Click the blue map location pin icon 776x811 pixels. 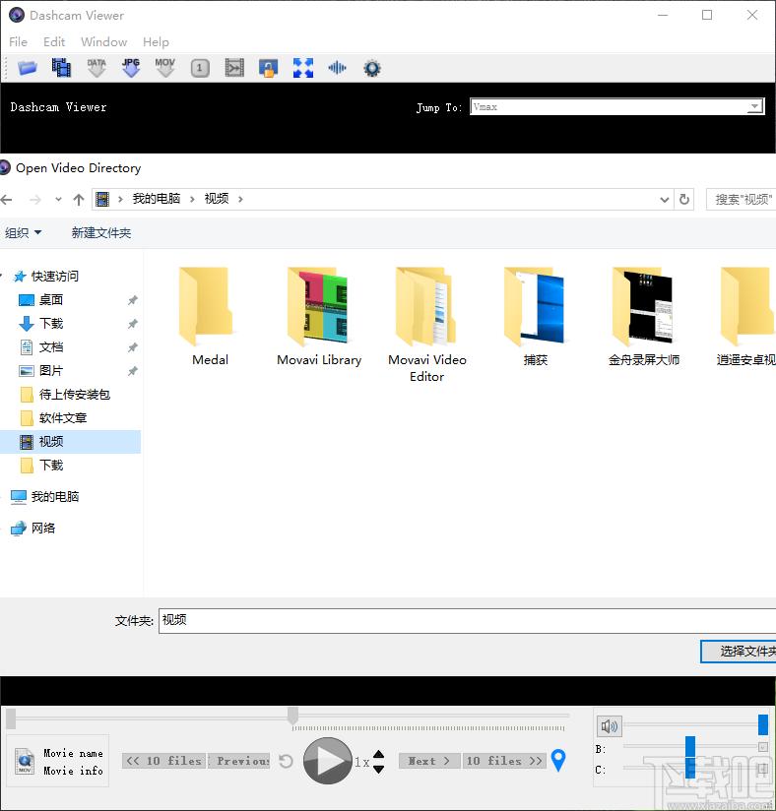click(558, 760)
